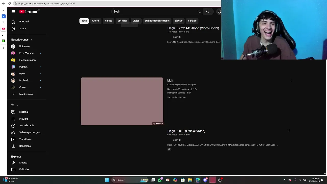The image size is (327, 184).
Task: Show hidden system tray icons chevron
Action: tap(284, 180)
